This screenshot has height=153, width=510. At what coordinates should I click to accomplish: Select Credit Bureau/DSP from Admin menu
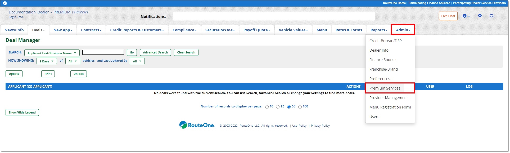(x=390, y=41)
